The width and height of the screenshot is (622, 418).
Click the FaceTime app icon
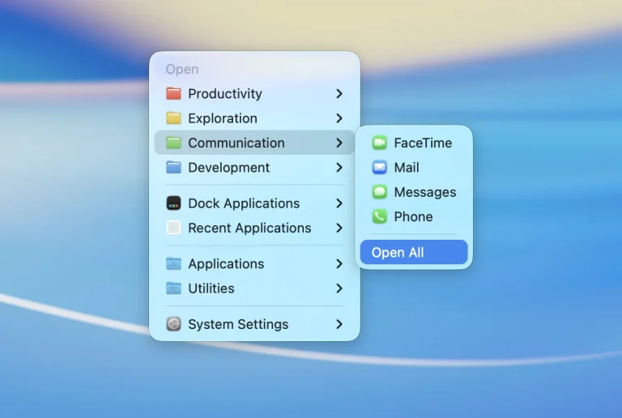(x=380, y=143)
